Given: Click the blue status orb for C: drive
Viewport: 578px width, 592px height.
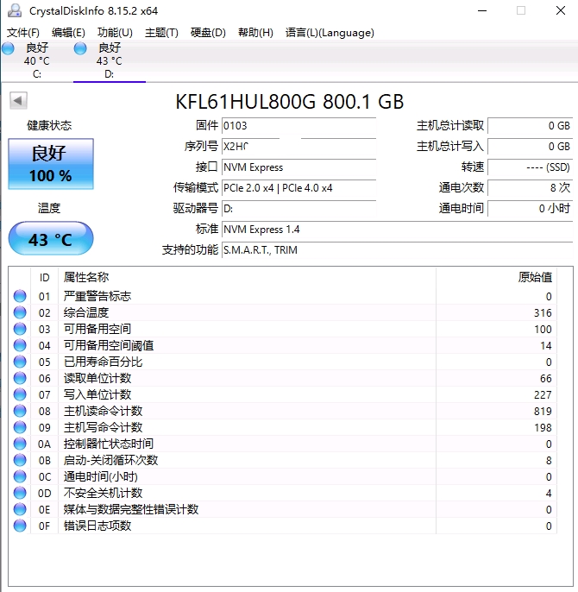Looking at the screenshot, I should coord(8,48).
